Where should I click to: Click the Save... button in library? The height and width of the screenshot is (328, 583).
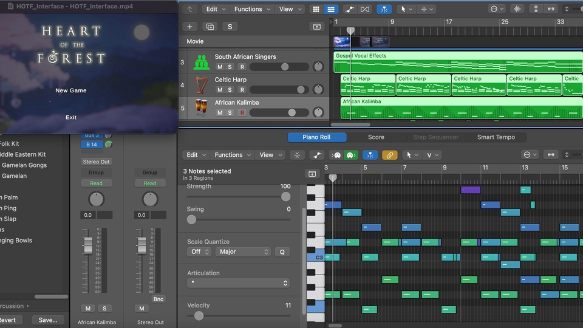coord(47,320)
